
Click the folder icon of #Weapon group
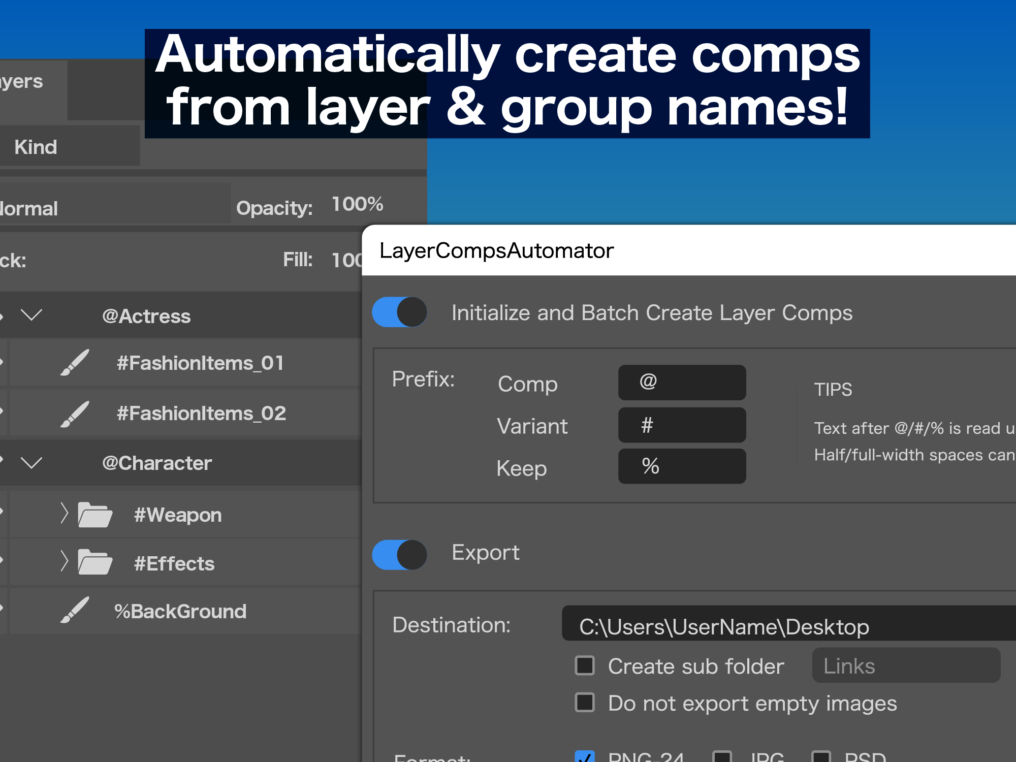tap(95, 515)
